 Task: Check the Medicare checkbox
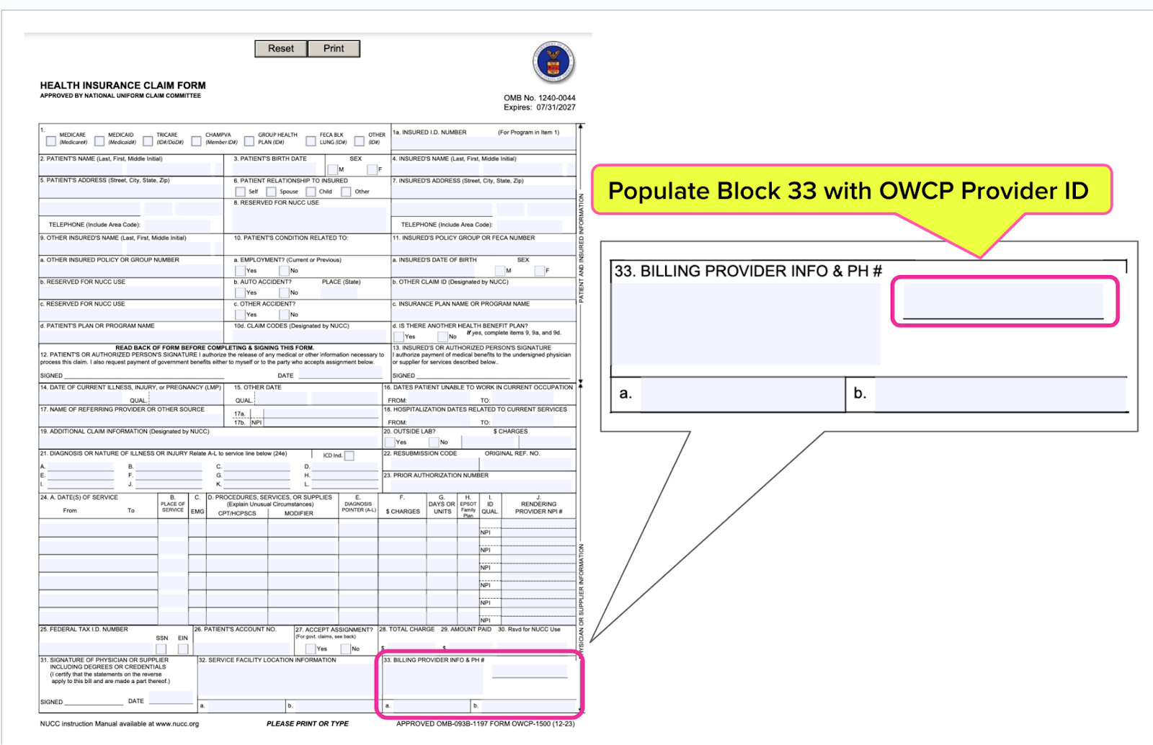pyautogui.click(x=51, y=141)
